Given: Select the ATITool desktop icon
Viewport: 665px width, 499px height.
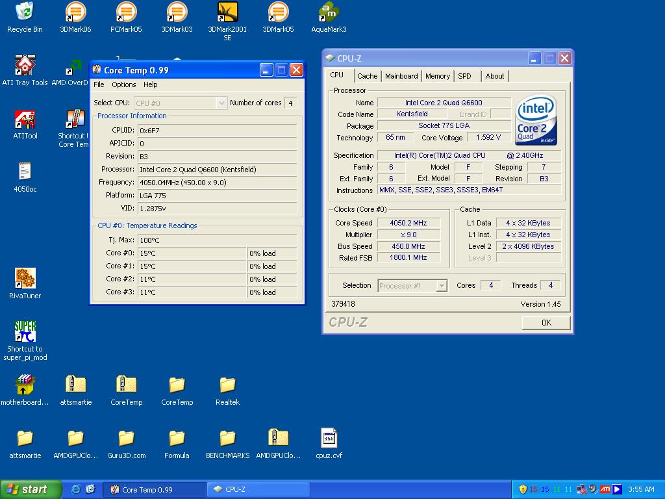Looking at the screenshot, I should click(25, 124).
